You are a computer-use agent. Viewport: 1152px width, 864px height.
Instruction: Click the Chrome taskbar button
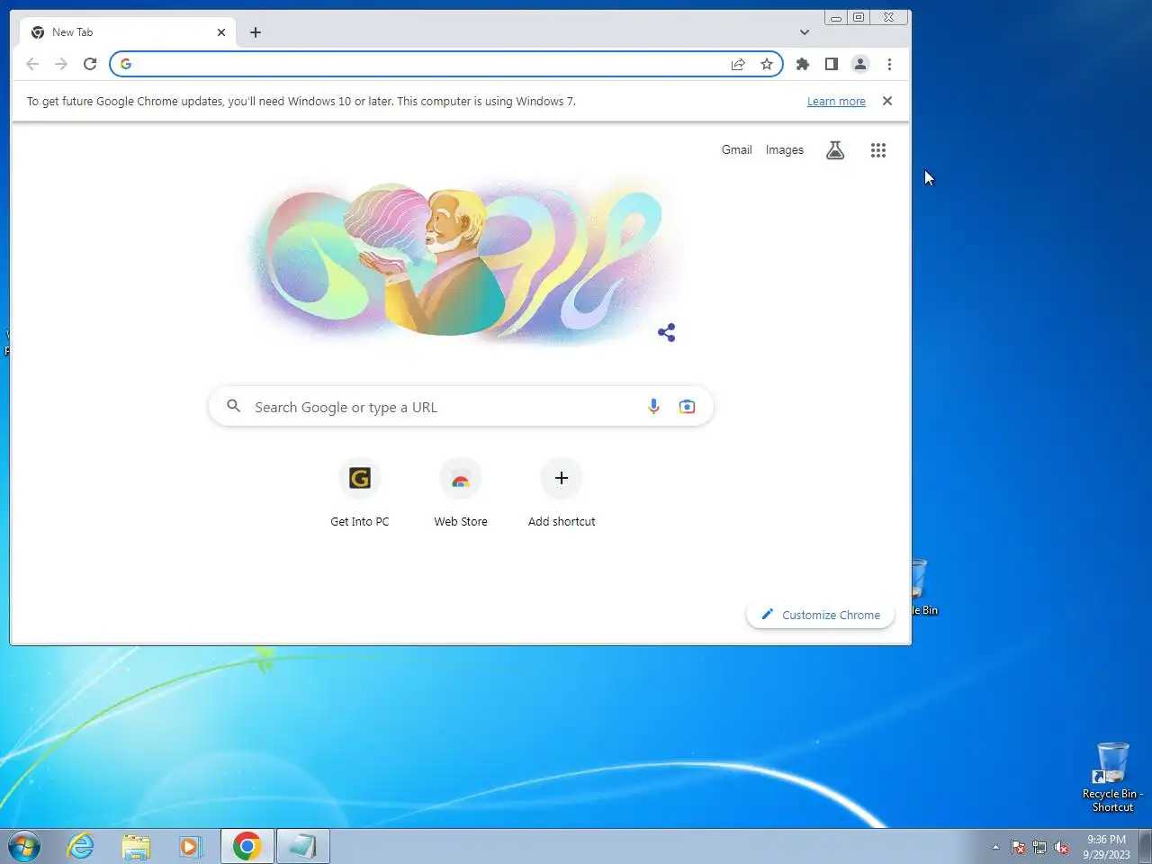point(247,846)
